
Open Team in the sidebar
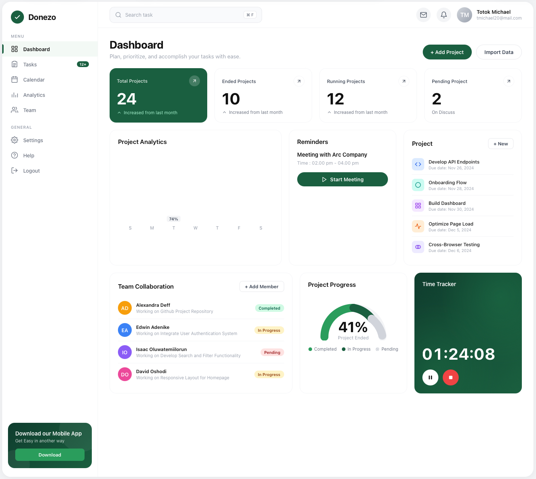click(50, 110)
